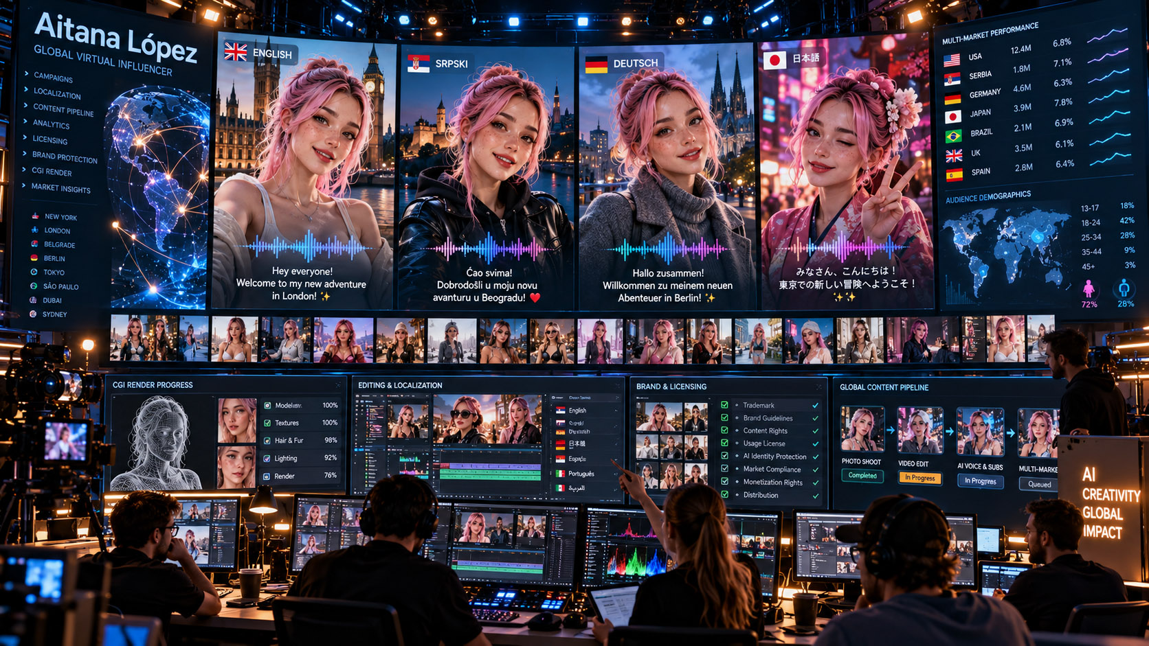Click the Berlin flag icon in city list

point(34,257)
